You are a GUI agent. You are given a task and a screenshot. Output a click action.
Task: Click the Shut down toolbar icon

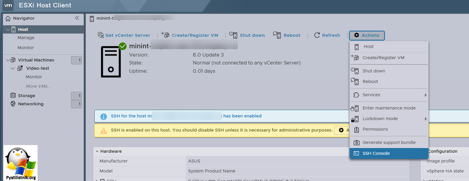point(233,35)
